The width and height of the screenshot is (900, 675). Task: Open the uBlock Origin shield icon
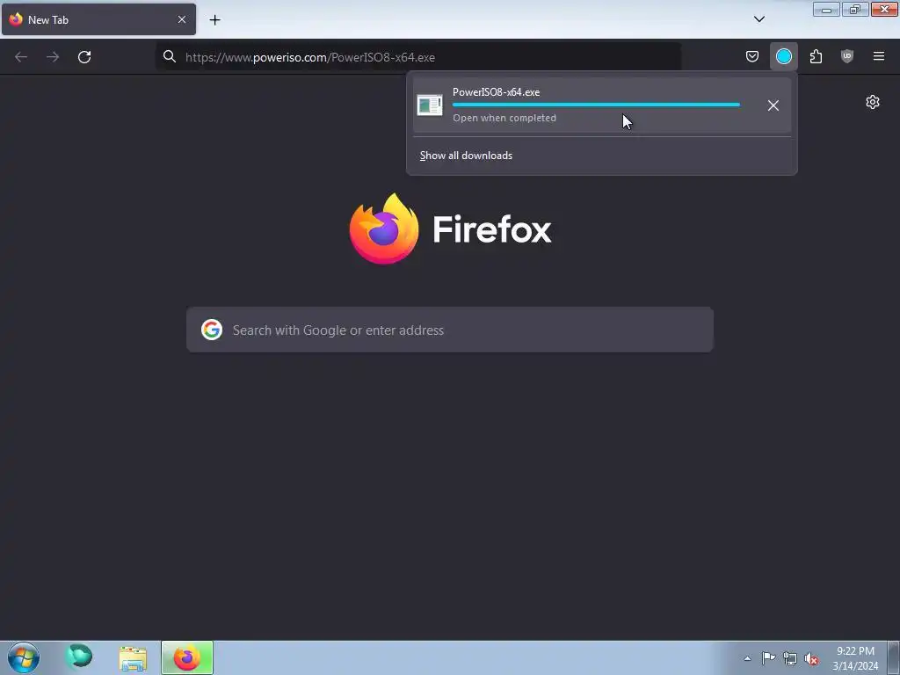[847, 56]
